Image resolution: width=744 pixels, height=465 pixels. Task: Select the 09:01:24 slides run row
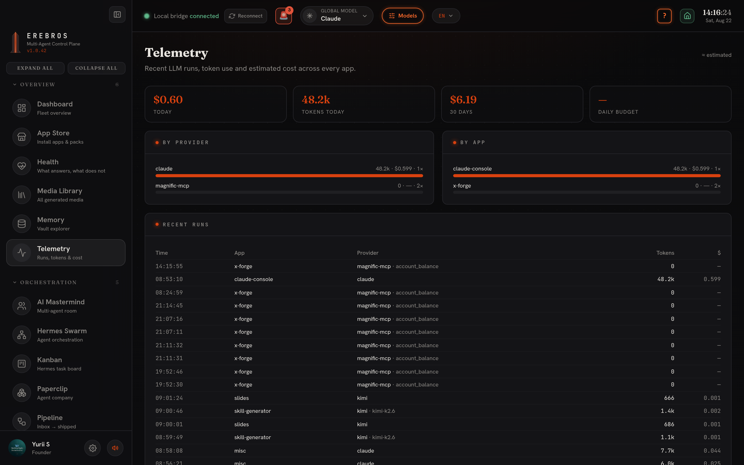click(438, 398)
